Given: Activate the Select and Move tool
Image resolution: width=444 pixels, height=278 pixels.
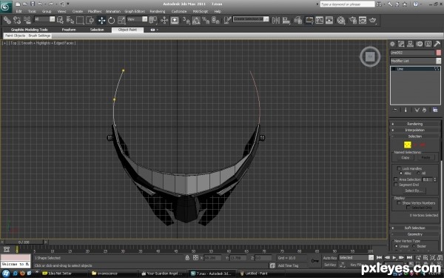Looking at the screenshot, I should [x=101, y=20].
